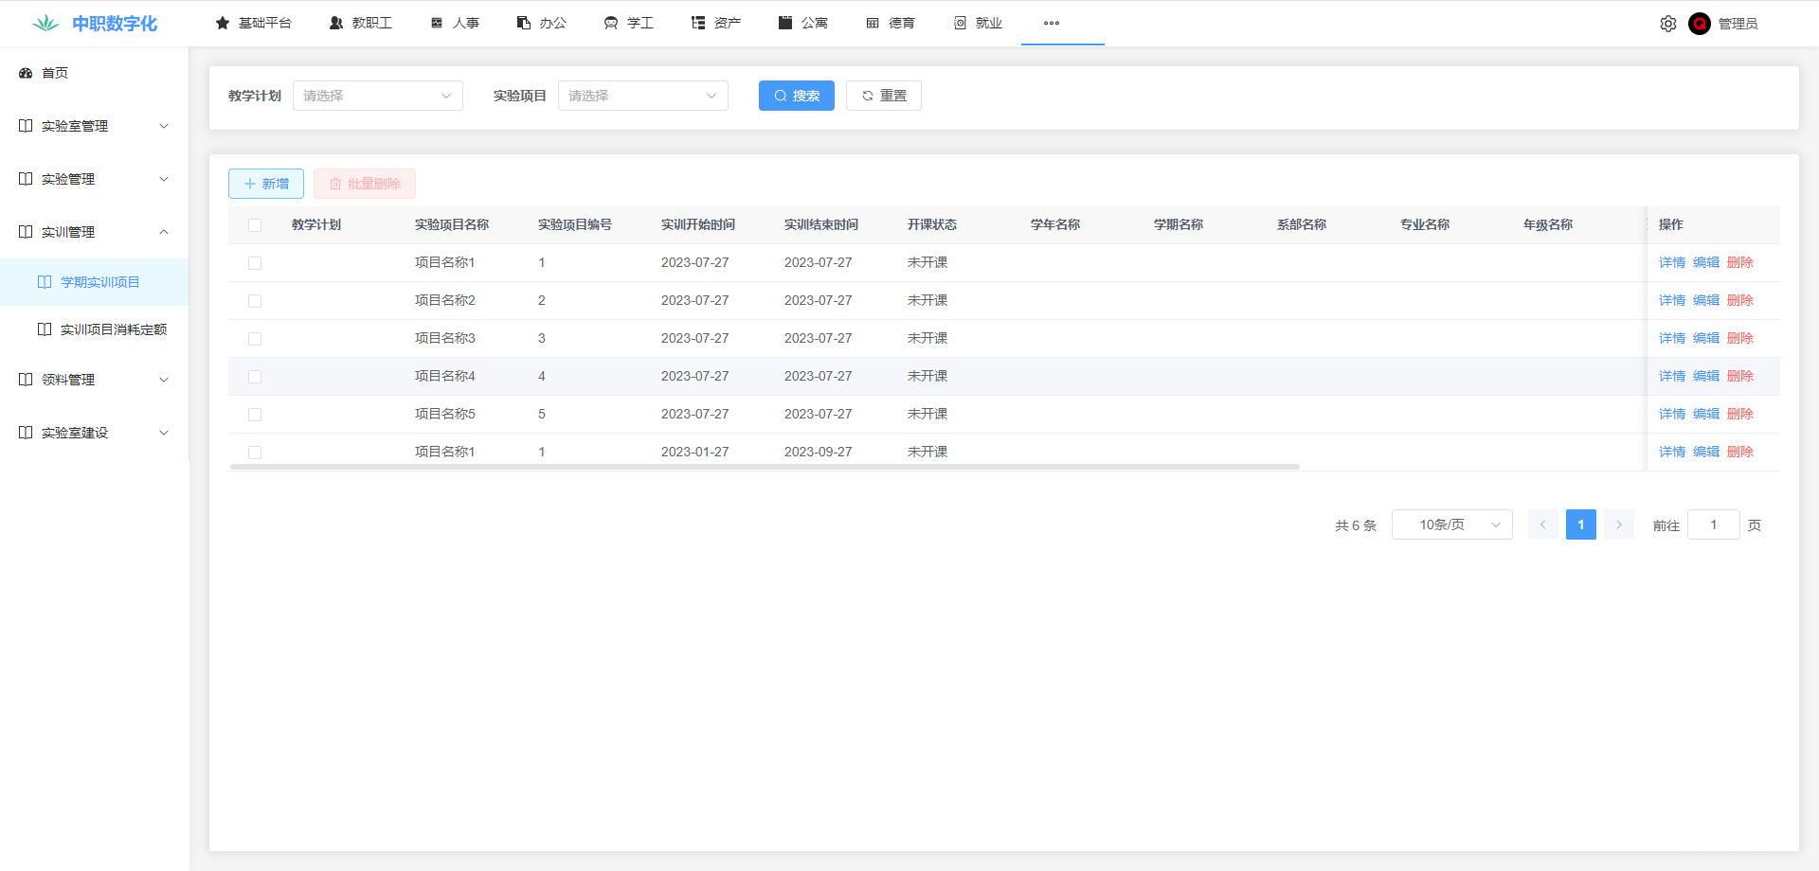
Task: Open the 10条/页 page size selector
Action: 1451,524
